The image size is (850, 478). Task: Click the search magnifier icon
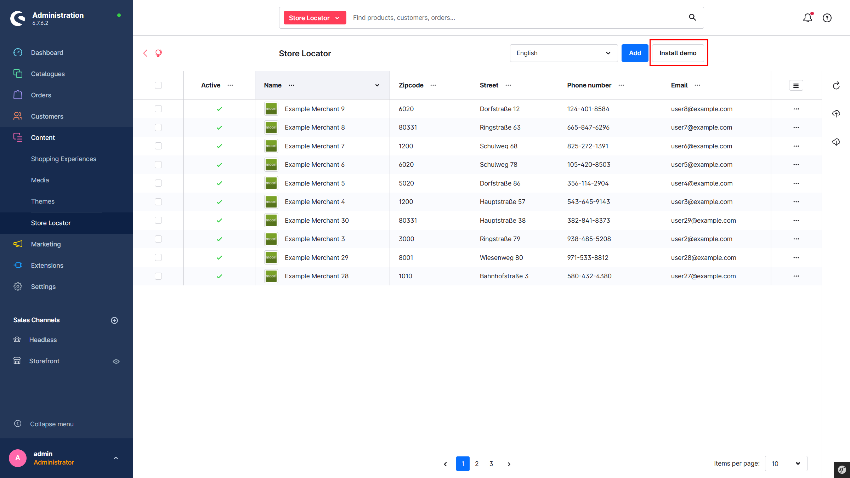pyautogui.click(x=692, y=17)
